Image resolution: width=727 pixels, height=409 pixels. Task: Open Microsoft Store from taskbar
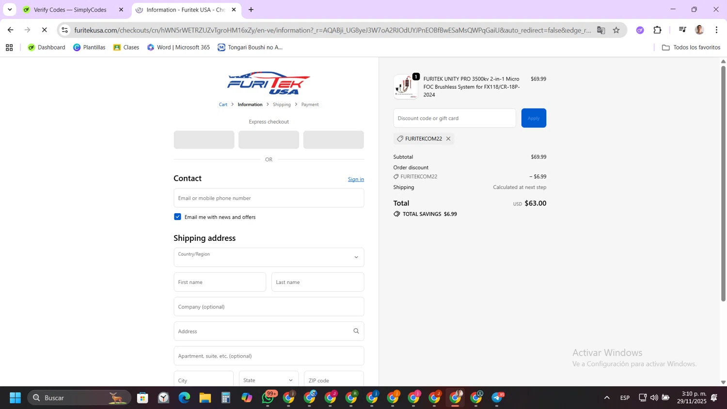click(x=142, y=398)
